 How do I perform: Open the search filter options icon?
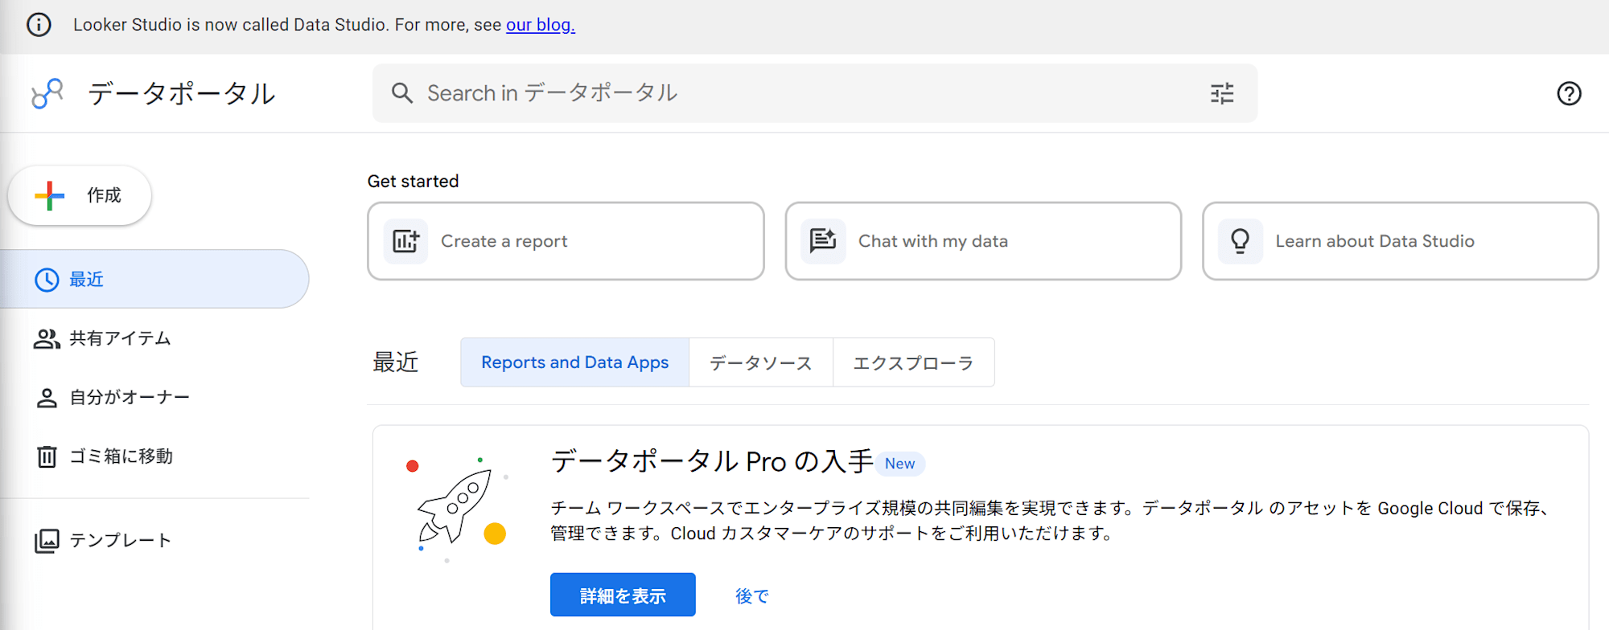(1222, 94)
